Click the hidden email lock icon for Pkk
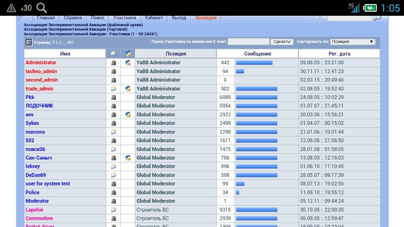 coord(113,97)
